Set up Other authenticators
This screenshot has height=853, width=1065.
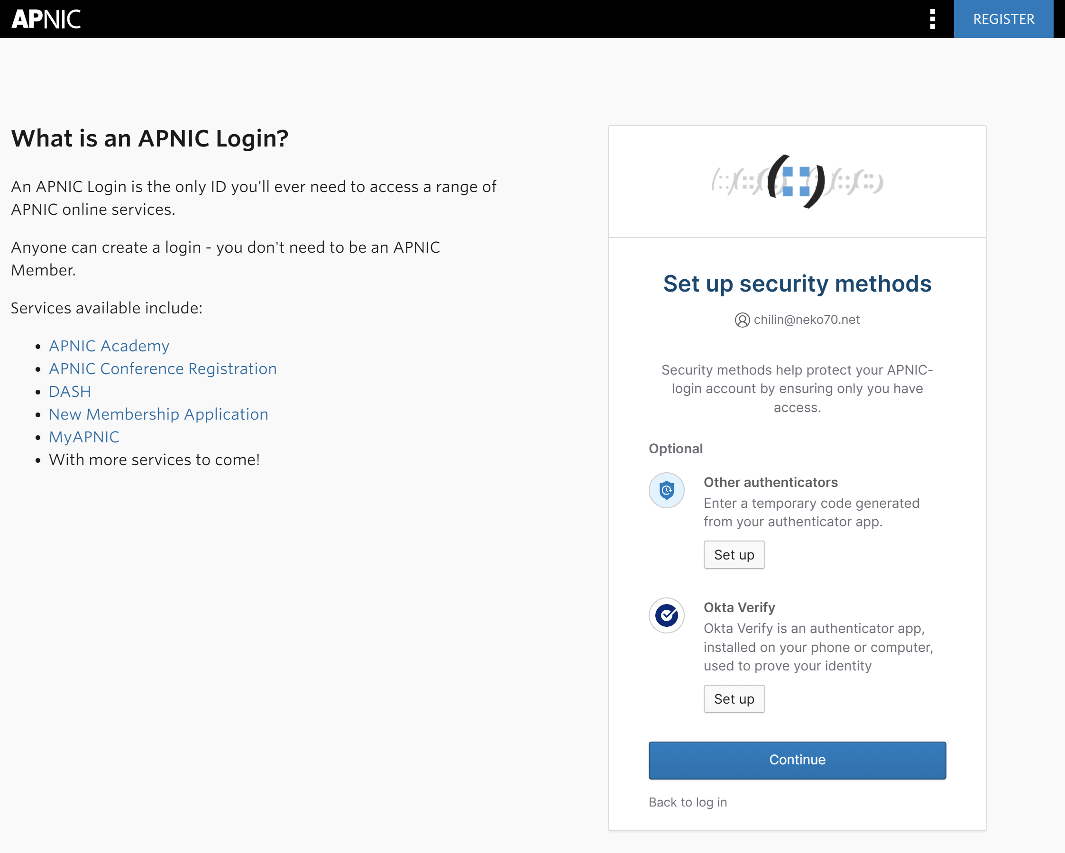tap(734, 555)
